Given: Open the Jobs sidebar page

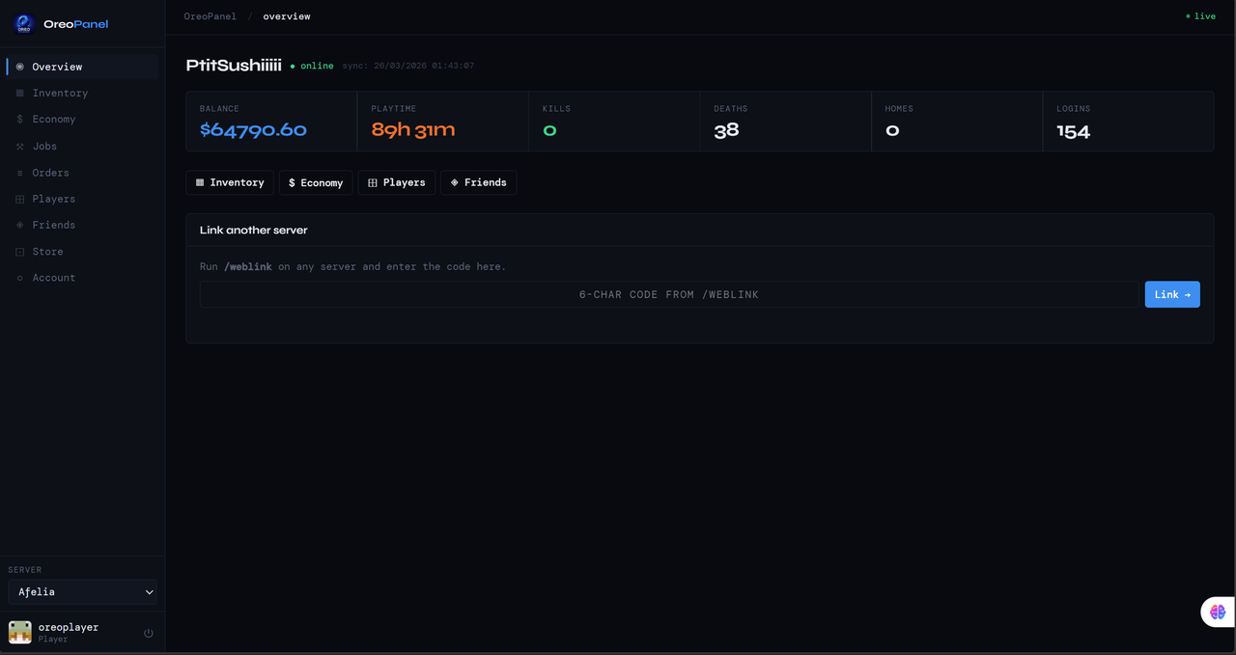Looking at the screenshot, I should coord(83,147).
